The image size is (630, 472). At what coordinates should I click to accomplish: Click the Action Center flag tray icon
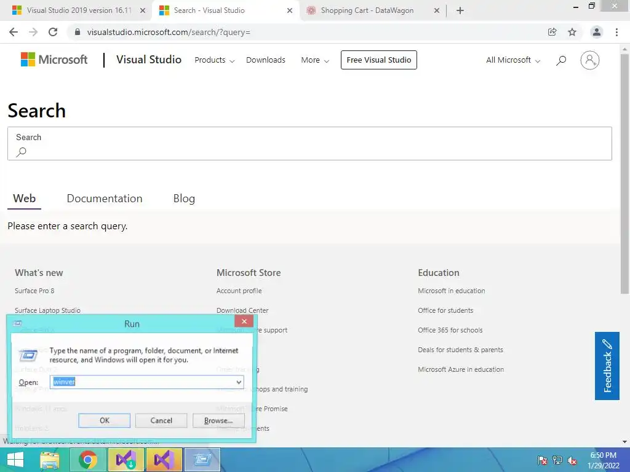(x=542, y=460)
